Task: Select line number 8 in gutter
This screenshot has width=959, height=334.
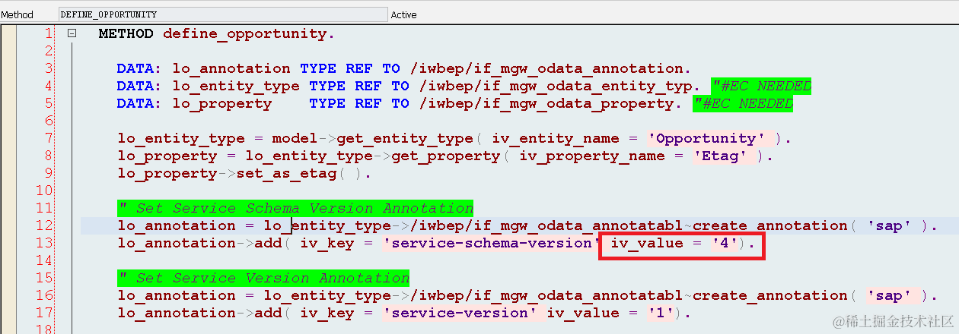Action: 48,156
